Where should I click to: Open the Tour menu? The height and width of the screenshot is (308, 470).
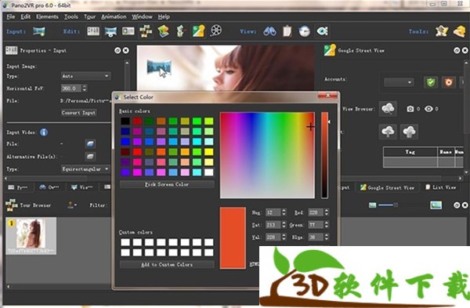click(x=89, y=16)
